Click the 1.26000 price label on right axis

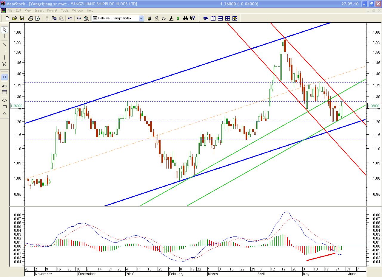pos(374,106)
